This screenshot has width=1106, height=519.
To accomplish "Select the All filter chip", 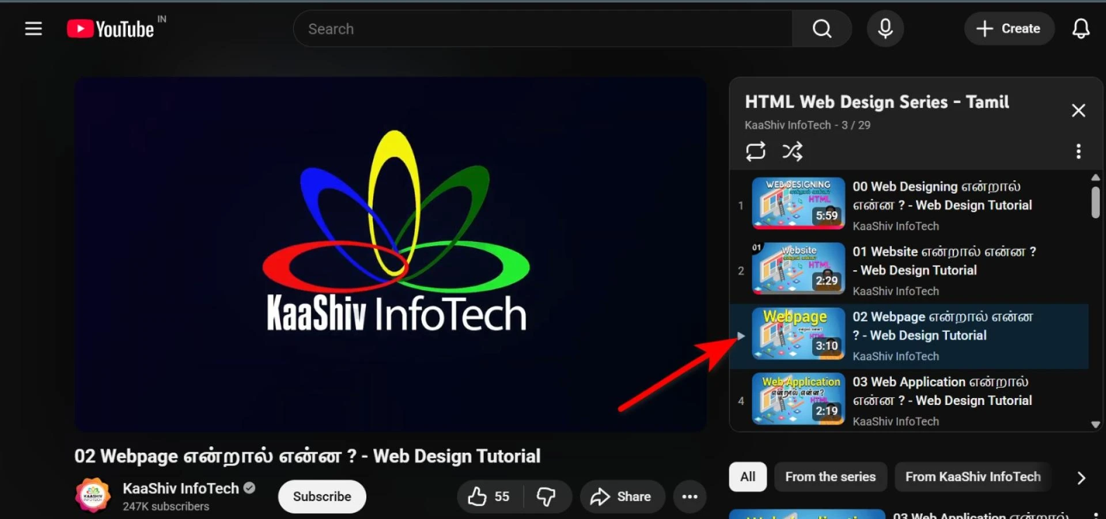I will click(x=748, y=477).
